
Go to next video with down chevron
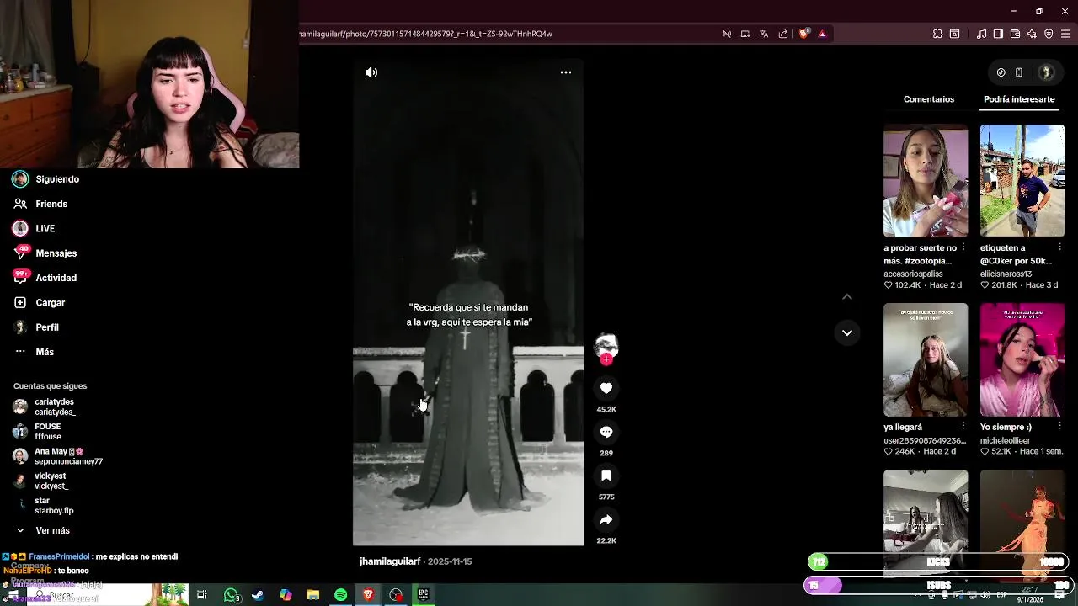point(847,332)
